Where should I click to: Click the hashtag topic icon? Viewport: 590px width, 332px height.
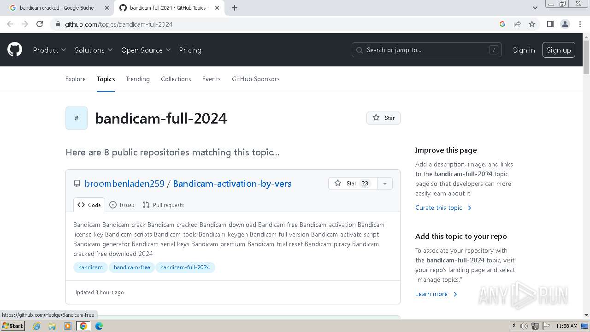pos(77,118)
